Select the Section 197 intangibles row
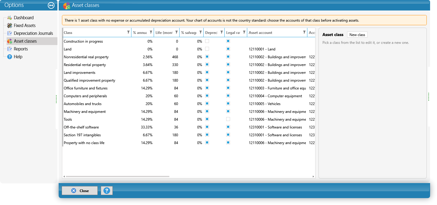The image size is (437, 205). (189, 135)
